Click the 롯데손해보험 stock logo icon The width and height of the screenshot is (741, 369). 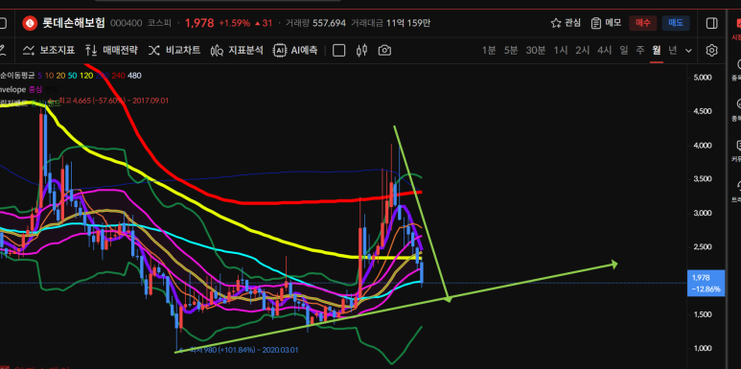point(31,23)
